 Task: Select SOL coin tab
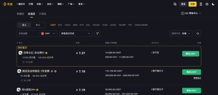[88, 25]
